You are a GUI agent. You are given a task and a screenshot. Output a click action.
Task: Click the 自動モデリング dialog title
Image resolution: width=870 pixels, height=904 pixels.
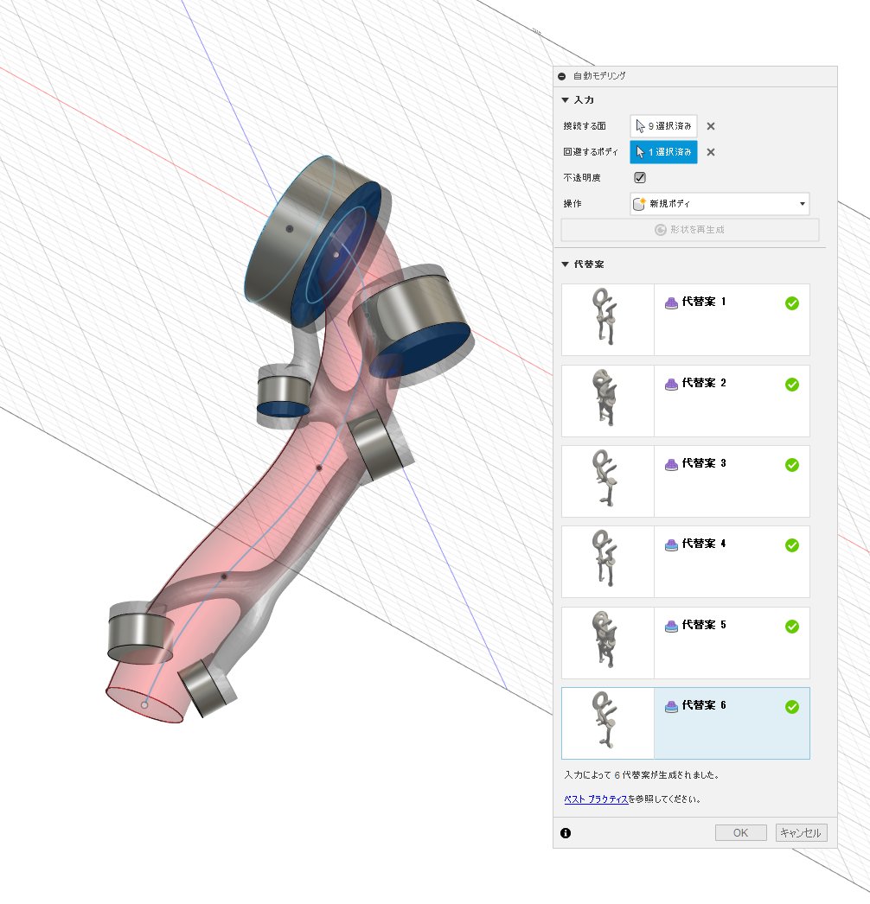pos(598,75)
